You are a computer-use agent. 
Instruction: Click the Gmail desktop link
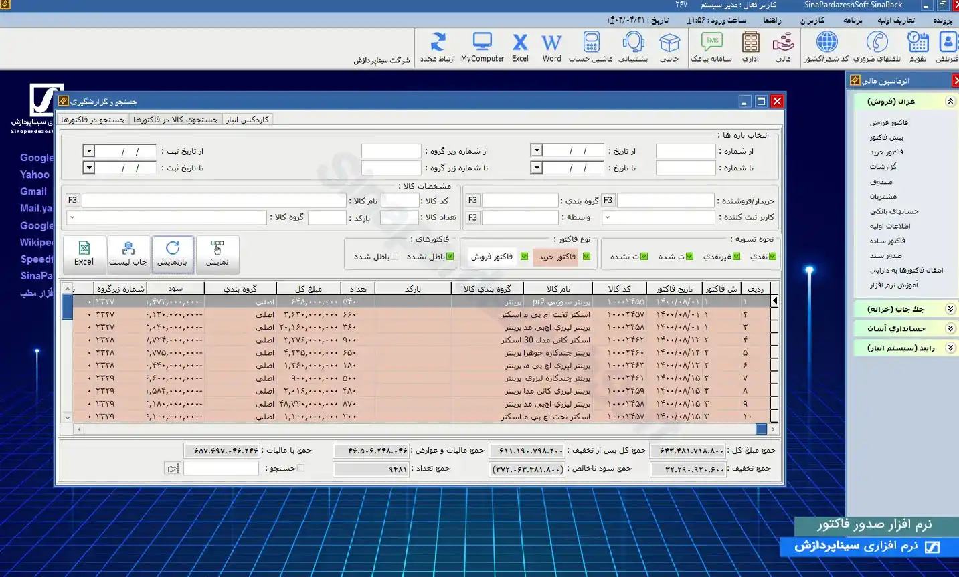[x=33, y=191]
